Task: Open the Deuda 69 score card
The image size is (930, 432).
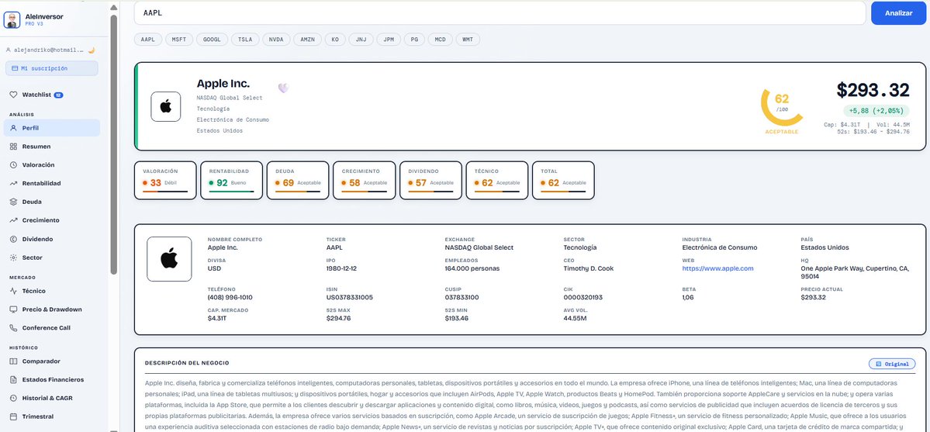Action: tap(298, 180)
